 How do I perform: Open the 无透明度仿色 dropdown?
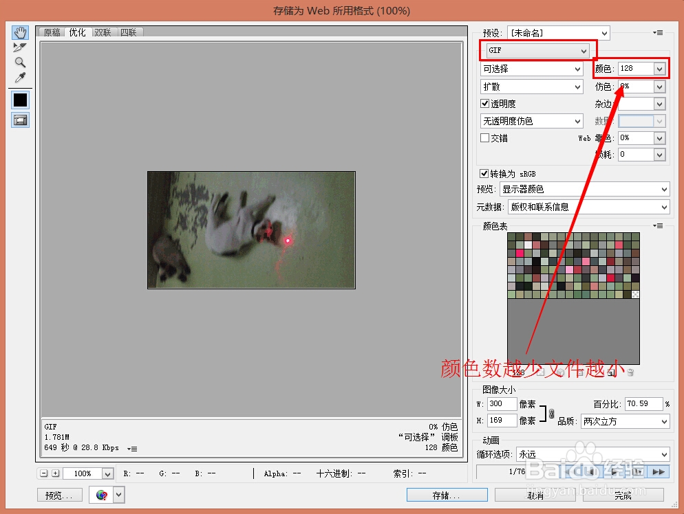tap(531, 121)
